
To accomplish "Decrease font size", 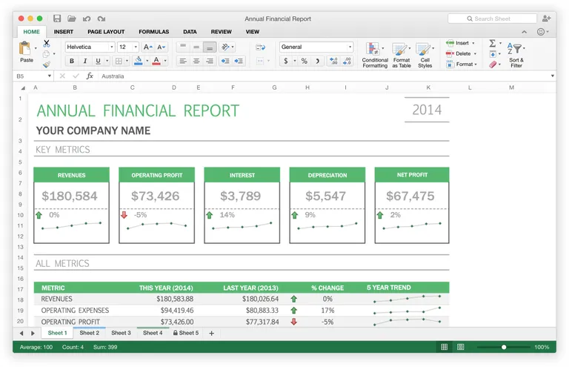I will [161, 47].
